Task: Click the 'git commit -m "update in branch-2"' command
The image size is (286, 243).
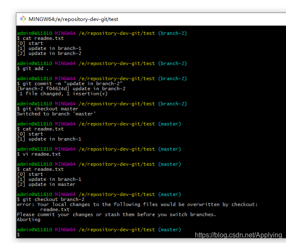Action: (72, 84)
